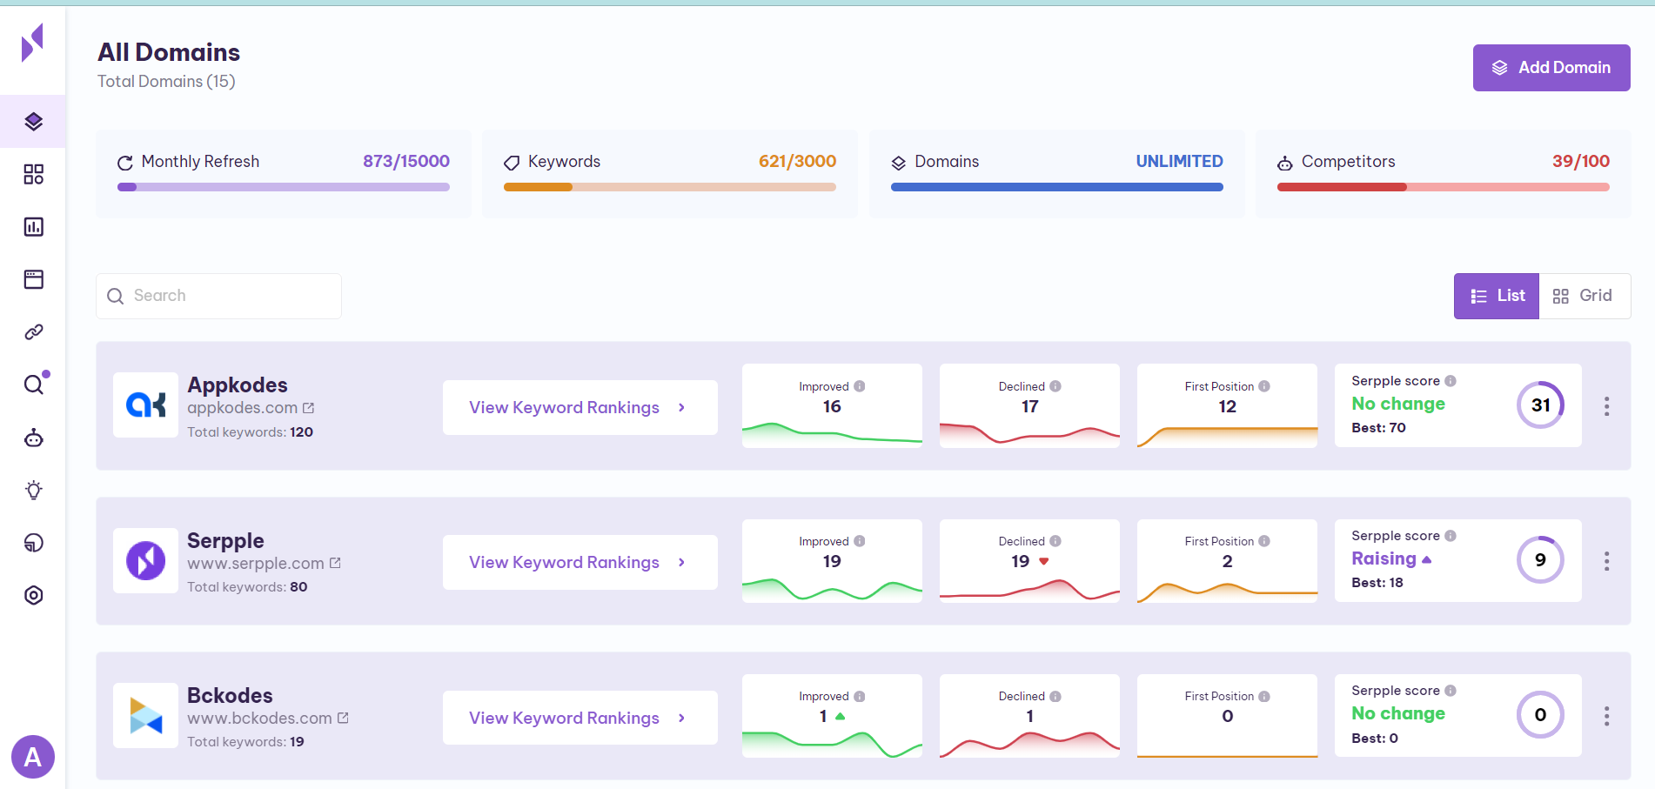Click "Total Domains (15)" text
Viewport: 1655px width, 789px height.
(x=166, y=82)
